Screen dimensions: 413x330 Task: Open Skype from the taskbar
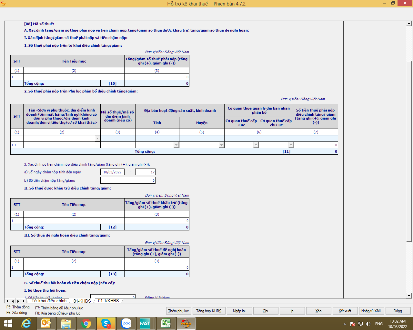[x=106, y=324]
